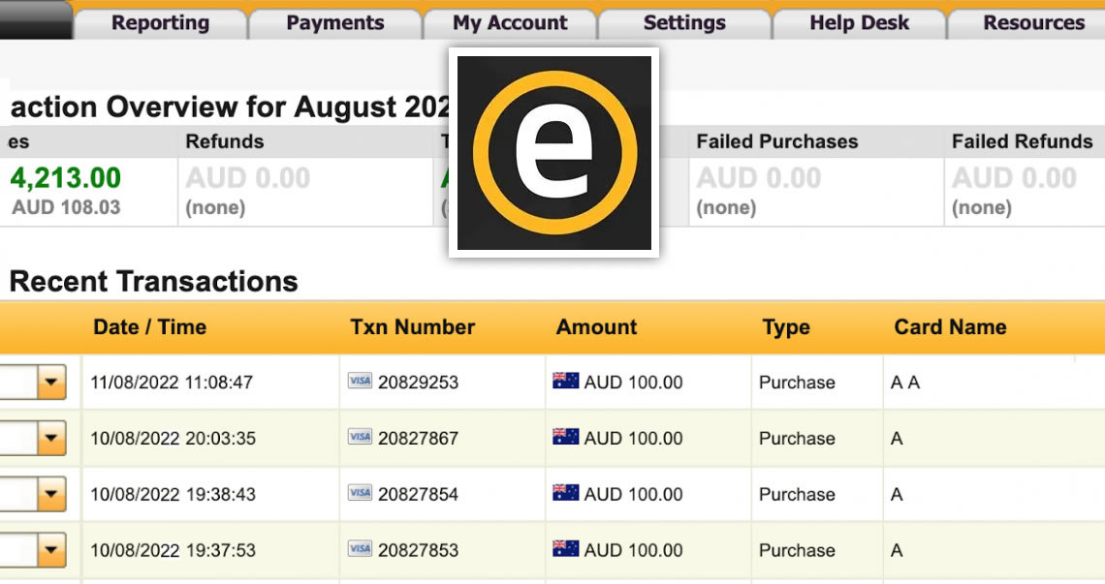This screenshot has width=1105, height=584.
Task: Sort by the Date / Time column header
Action: click(149, 327)
